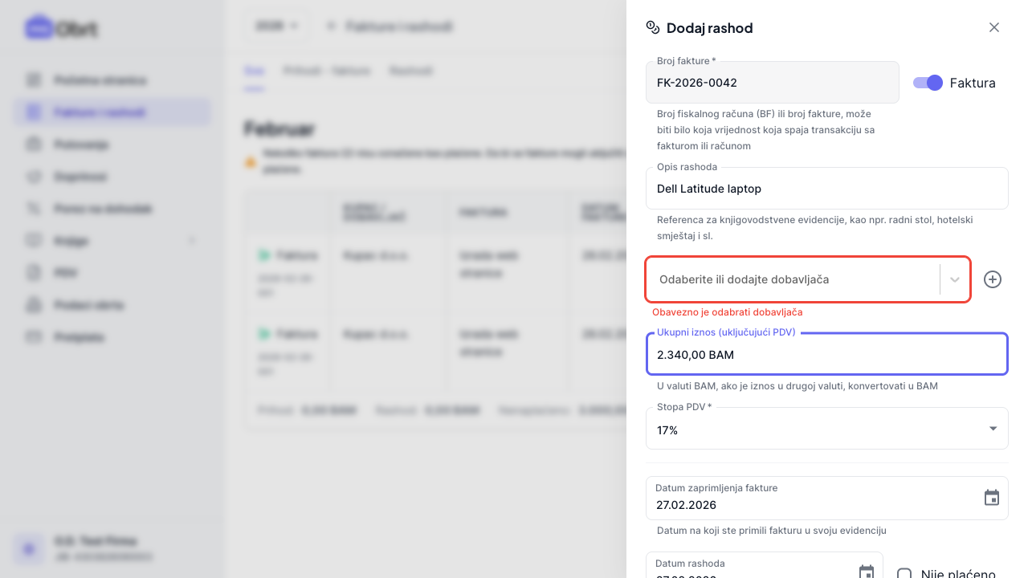Expand the Stopa PDV dropdown
This screenshot has width=1028, height=578.
click(993, 429)
